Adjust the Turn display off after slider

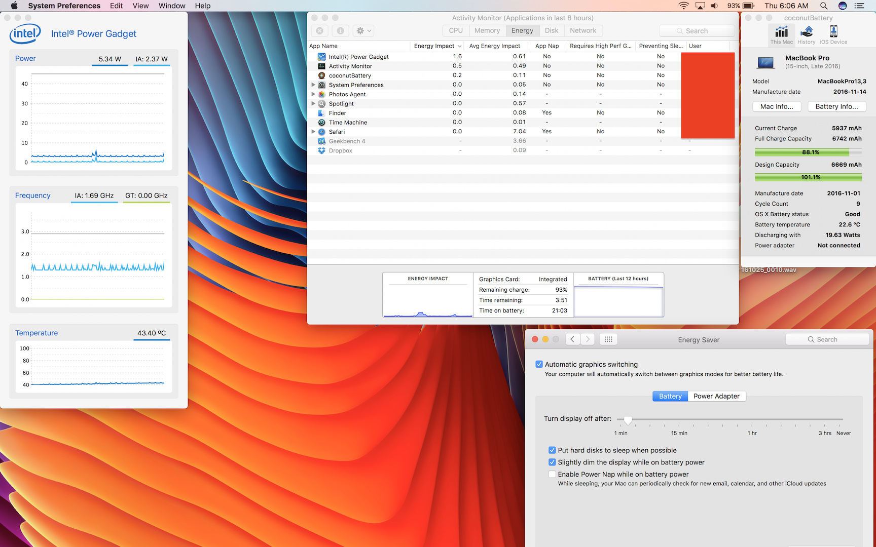coord(628,420)
